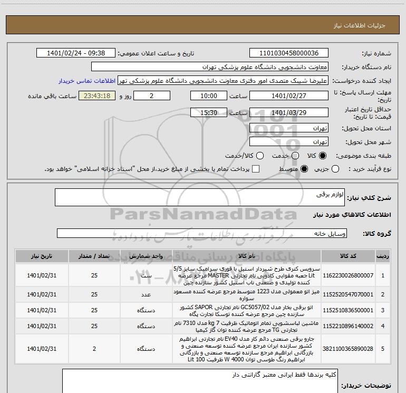Click the اطلاعات کالاهای مورد نیاز section title

(352, 215)
